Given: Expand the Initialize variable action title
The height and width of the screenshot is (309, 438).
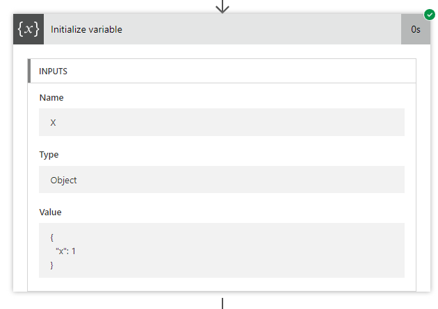Looking at the screenshot, I should 86,29.
